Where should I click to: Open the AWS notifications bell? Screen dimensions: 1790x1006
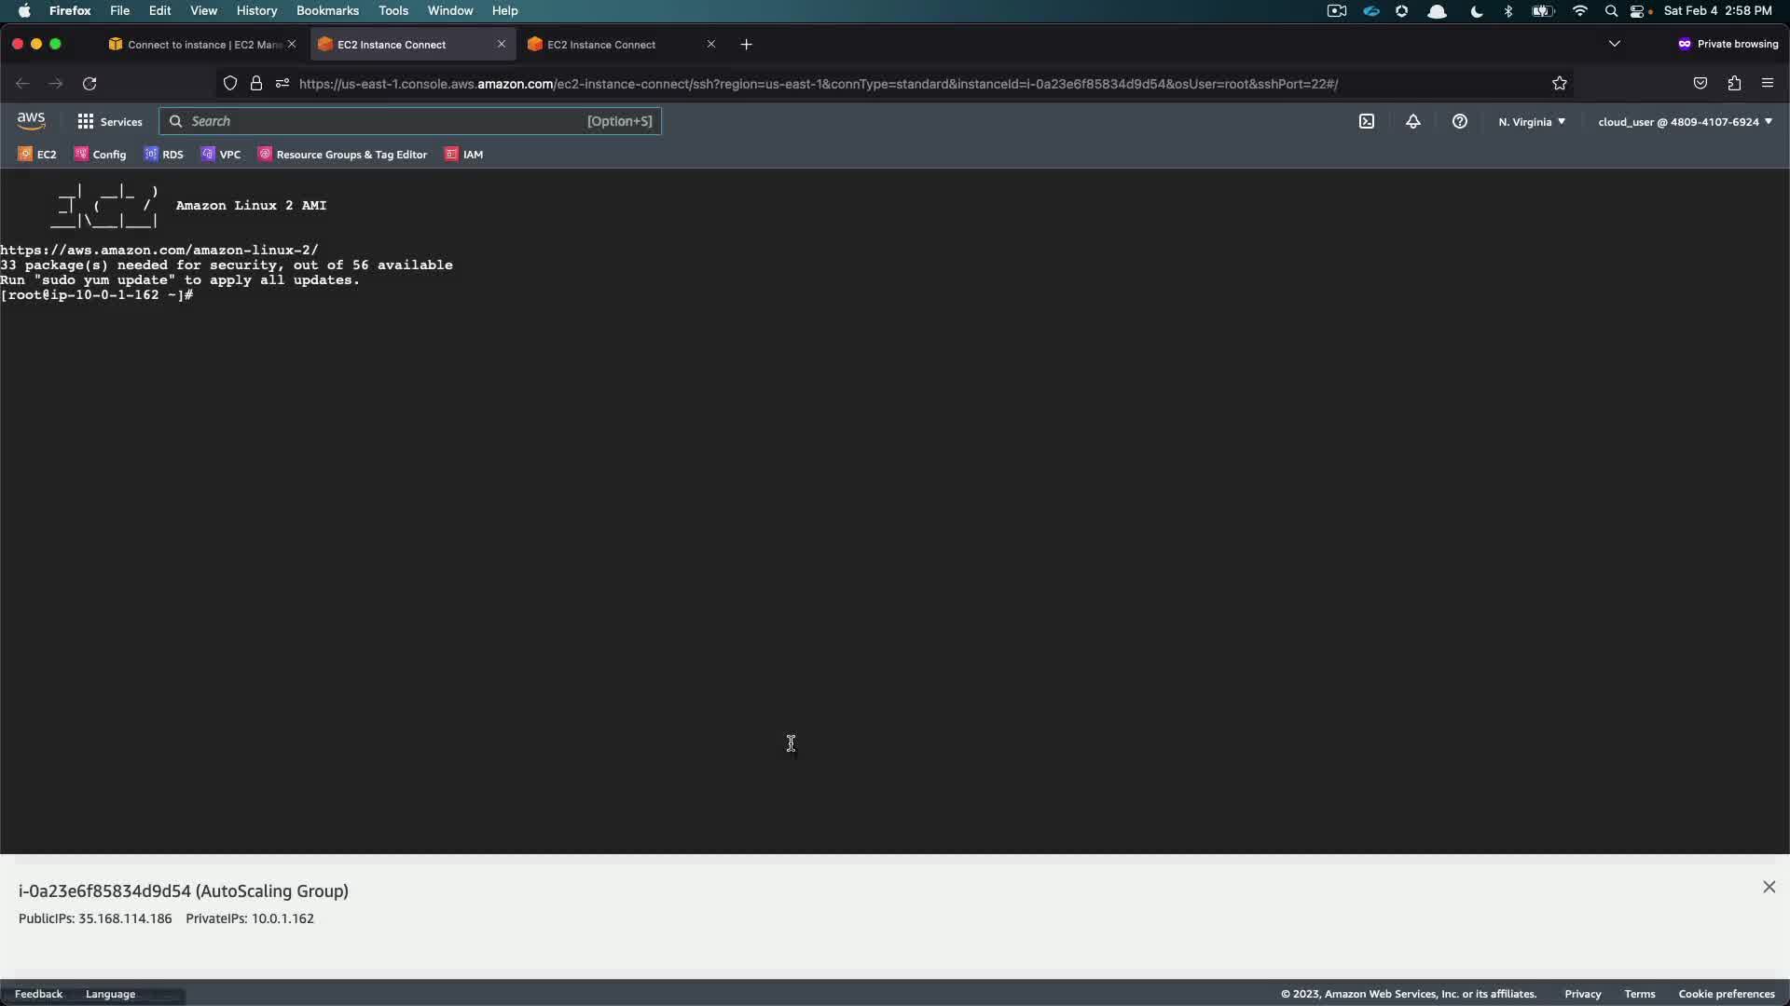click(x=1413, y=121)
